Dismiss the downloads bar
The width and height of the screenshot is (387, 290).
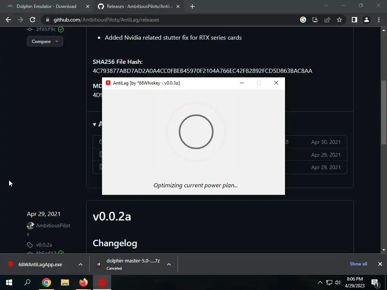click(380, 264)
